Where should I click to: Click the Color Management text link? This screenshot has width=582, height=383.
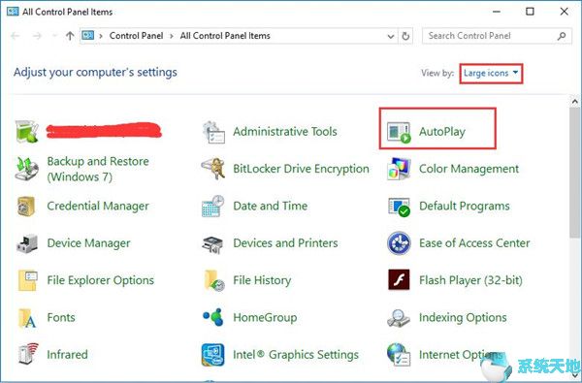(469, 169)
